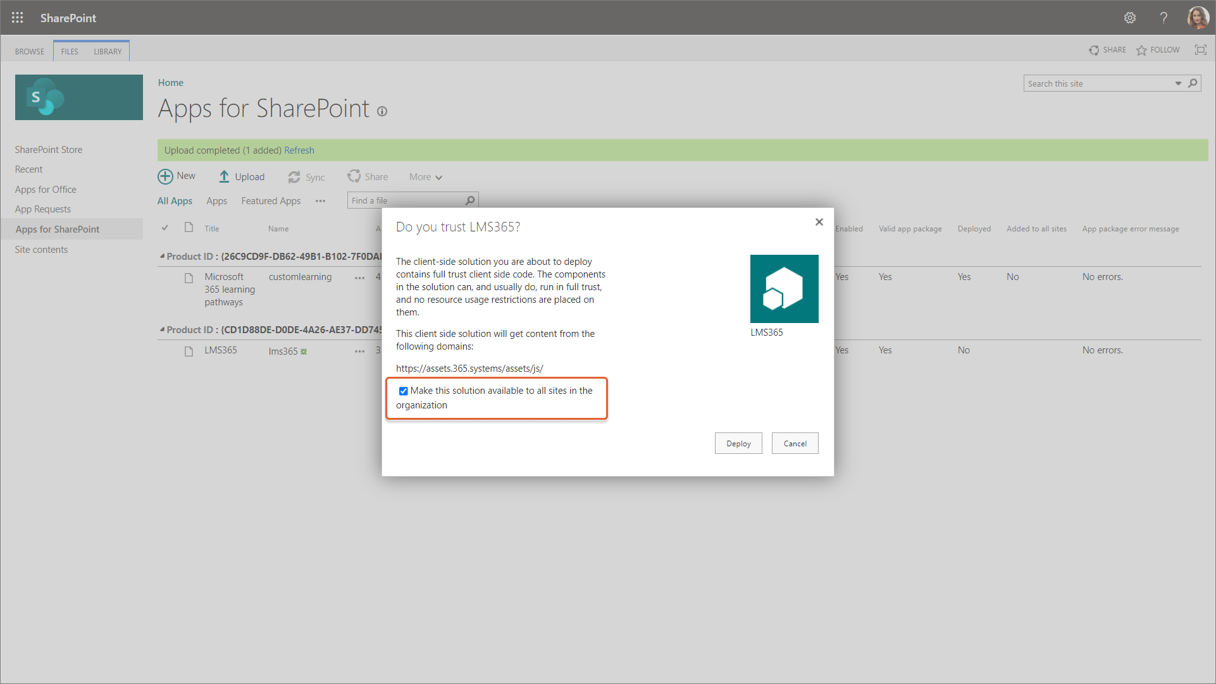Click the Deploy button

738,443
